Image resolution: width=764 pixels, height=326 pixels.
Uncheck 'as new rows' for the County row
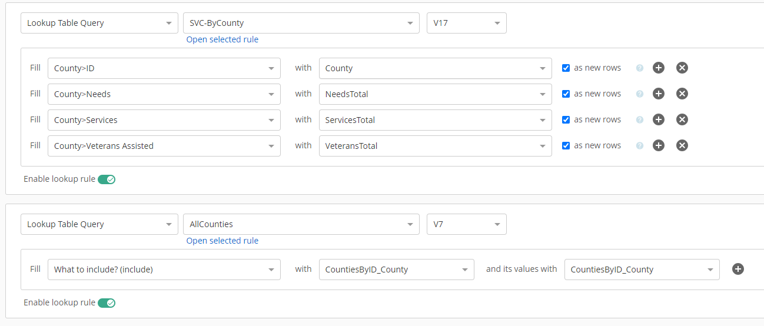point(566,68)
